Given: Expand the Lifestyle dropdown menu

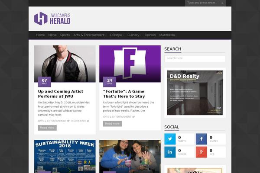Looking at the screenshot, I should coord(117,35).
